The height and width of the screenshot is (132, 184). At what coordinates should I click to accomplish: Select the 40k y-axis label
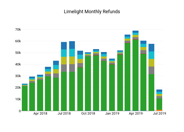[x=18, y=64]
